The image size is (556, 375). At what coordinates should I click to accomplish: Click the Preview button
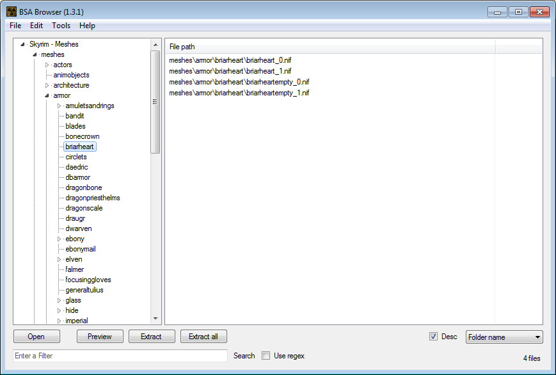point(100,337)
